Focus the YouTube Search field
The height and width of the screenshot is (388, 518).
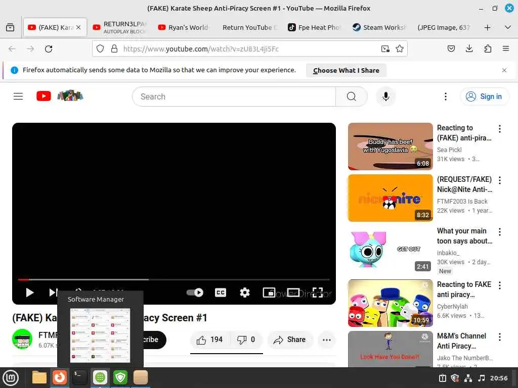(x=234, y=96)
